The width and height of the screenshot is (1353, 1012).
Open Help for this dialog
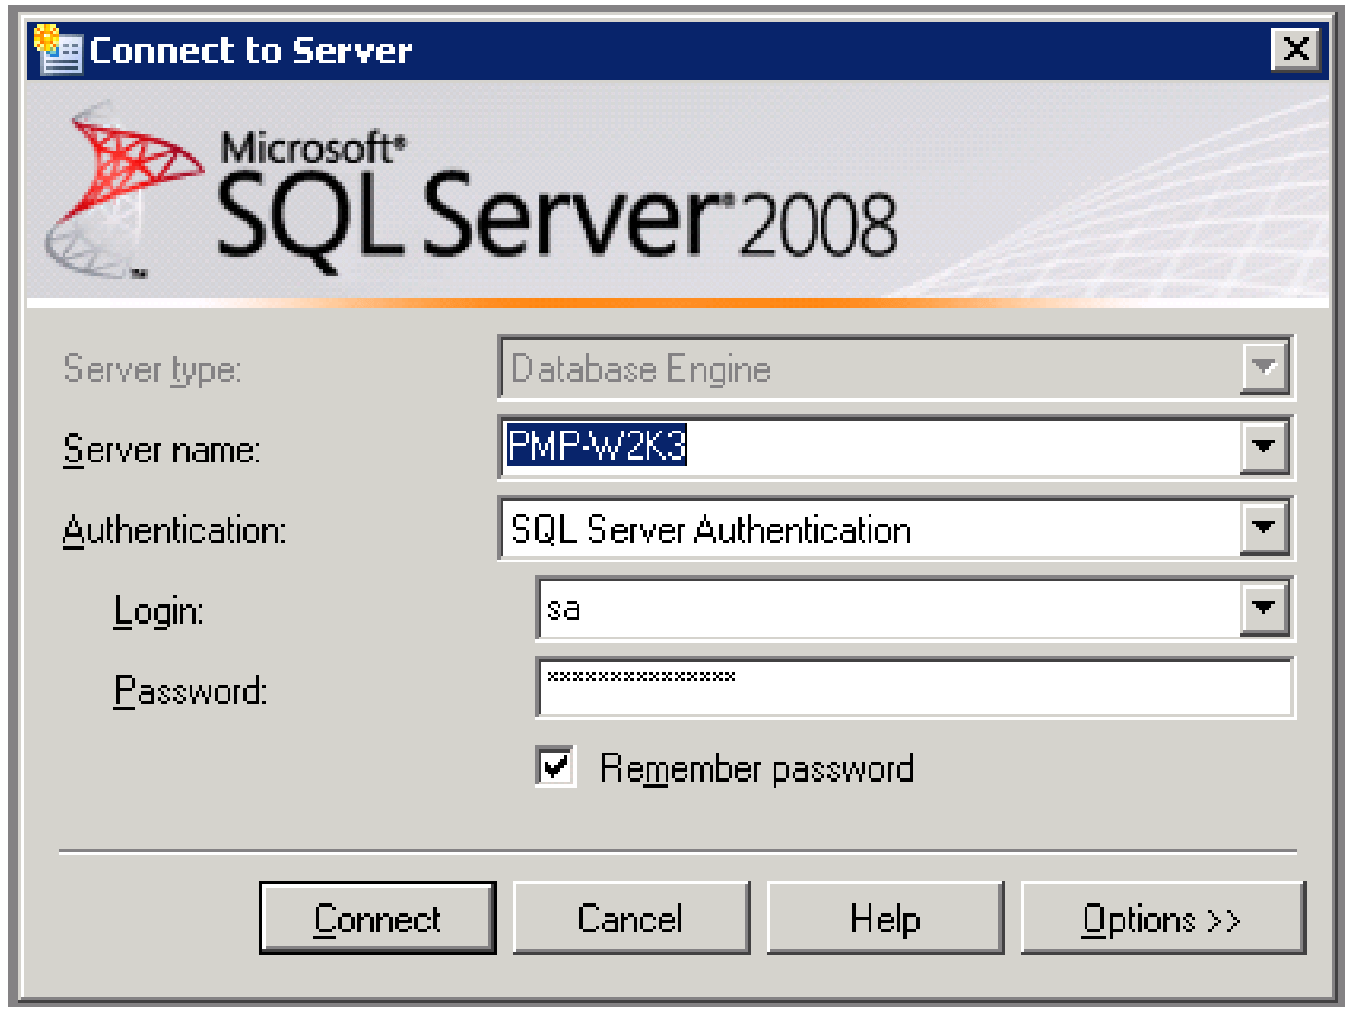point(885,918)
